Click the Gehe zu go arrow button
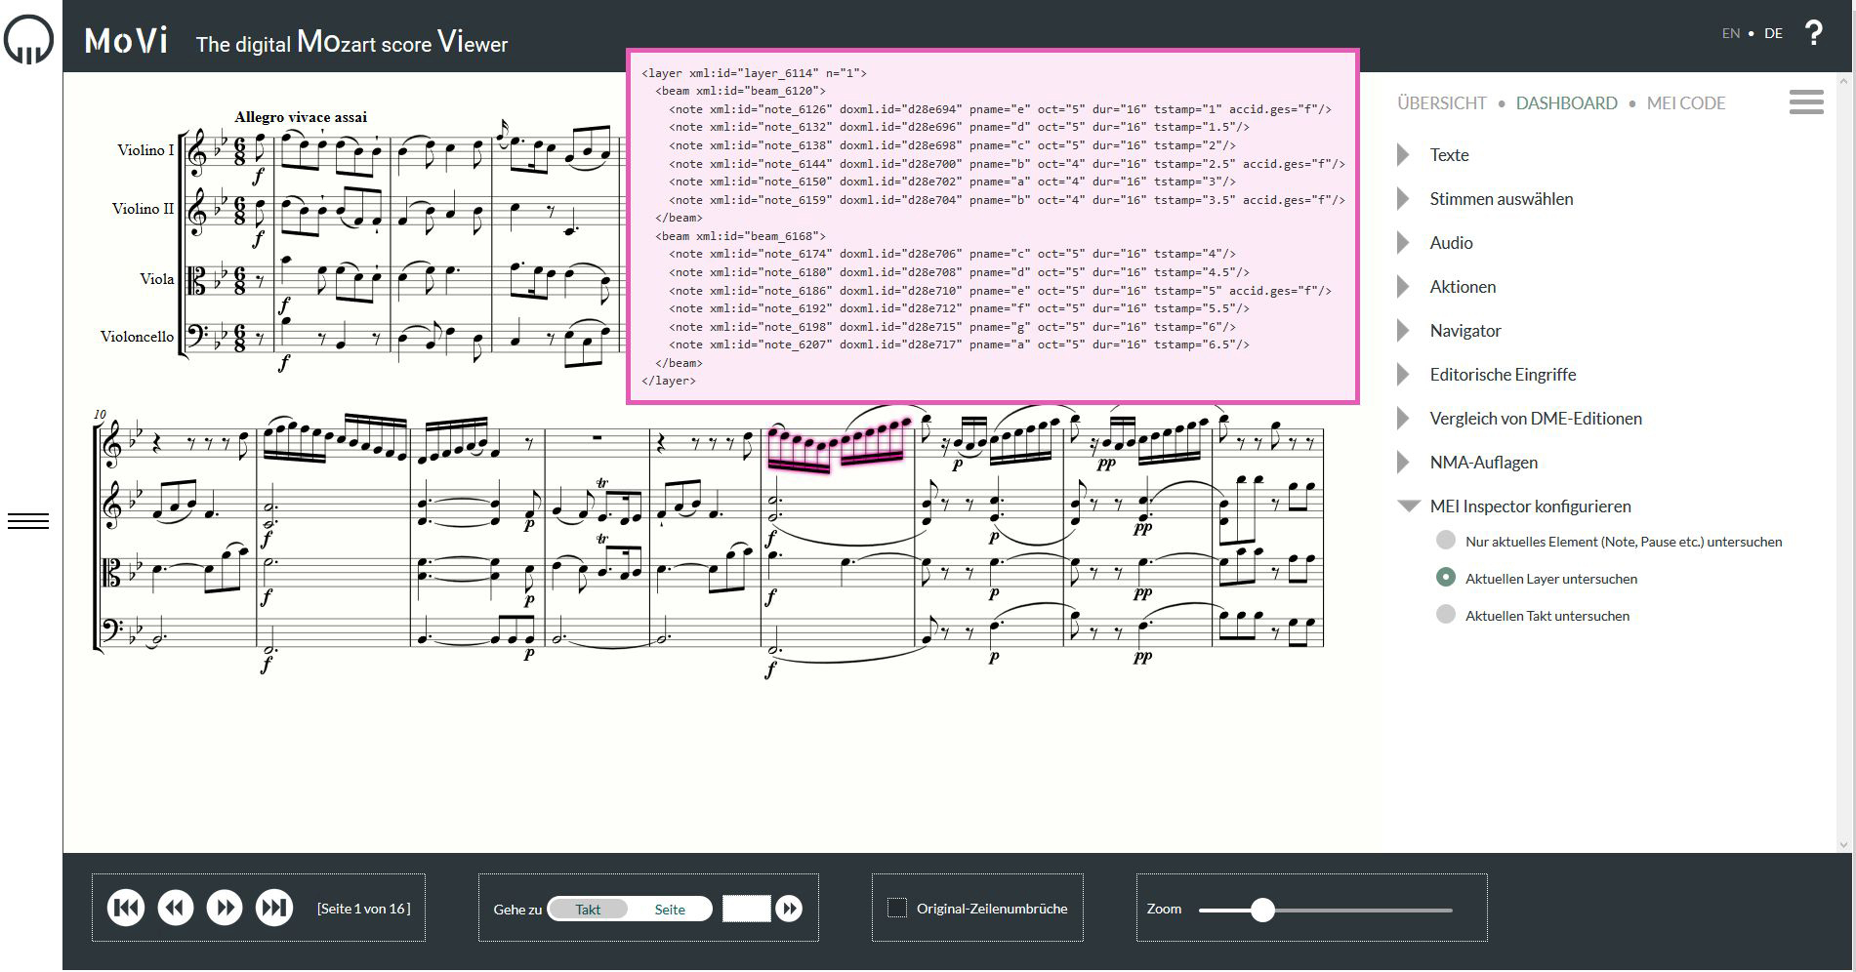This screenshot has width=1856, height=972. (x=789, y=909)
